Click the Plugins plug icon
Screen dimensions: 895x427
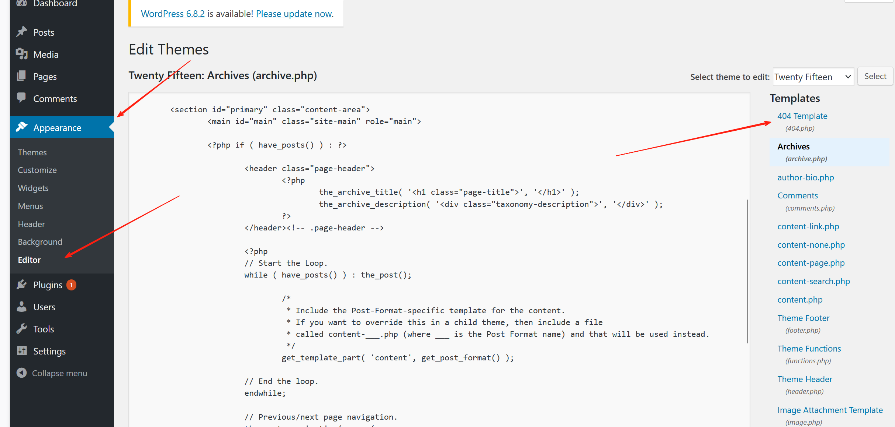(x=22, y=285)
